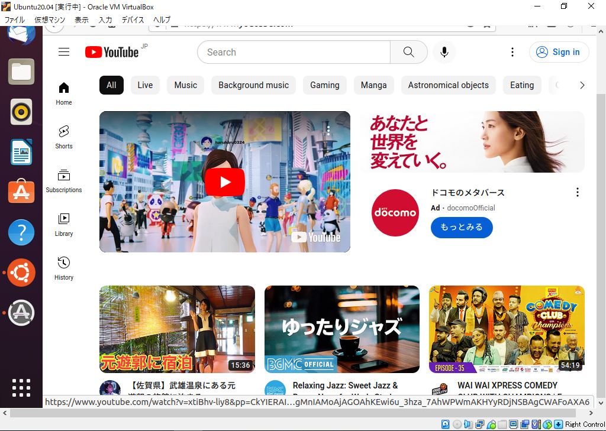Open settings three-dot menu near Sign in
This screenshot has height=431, width=606.
click(x=512, y=52)
